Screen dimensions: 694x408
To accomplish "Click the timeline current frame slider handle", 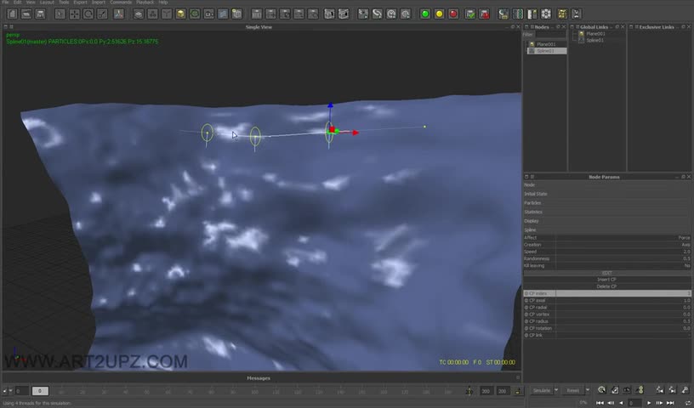I will [39, 391].
